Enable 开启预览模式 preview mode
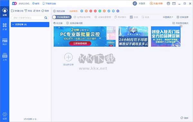Image resolution: width=193 pixels, height=122 pixels. (x=180, y=23)
